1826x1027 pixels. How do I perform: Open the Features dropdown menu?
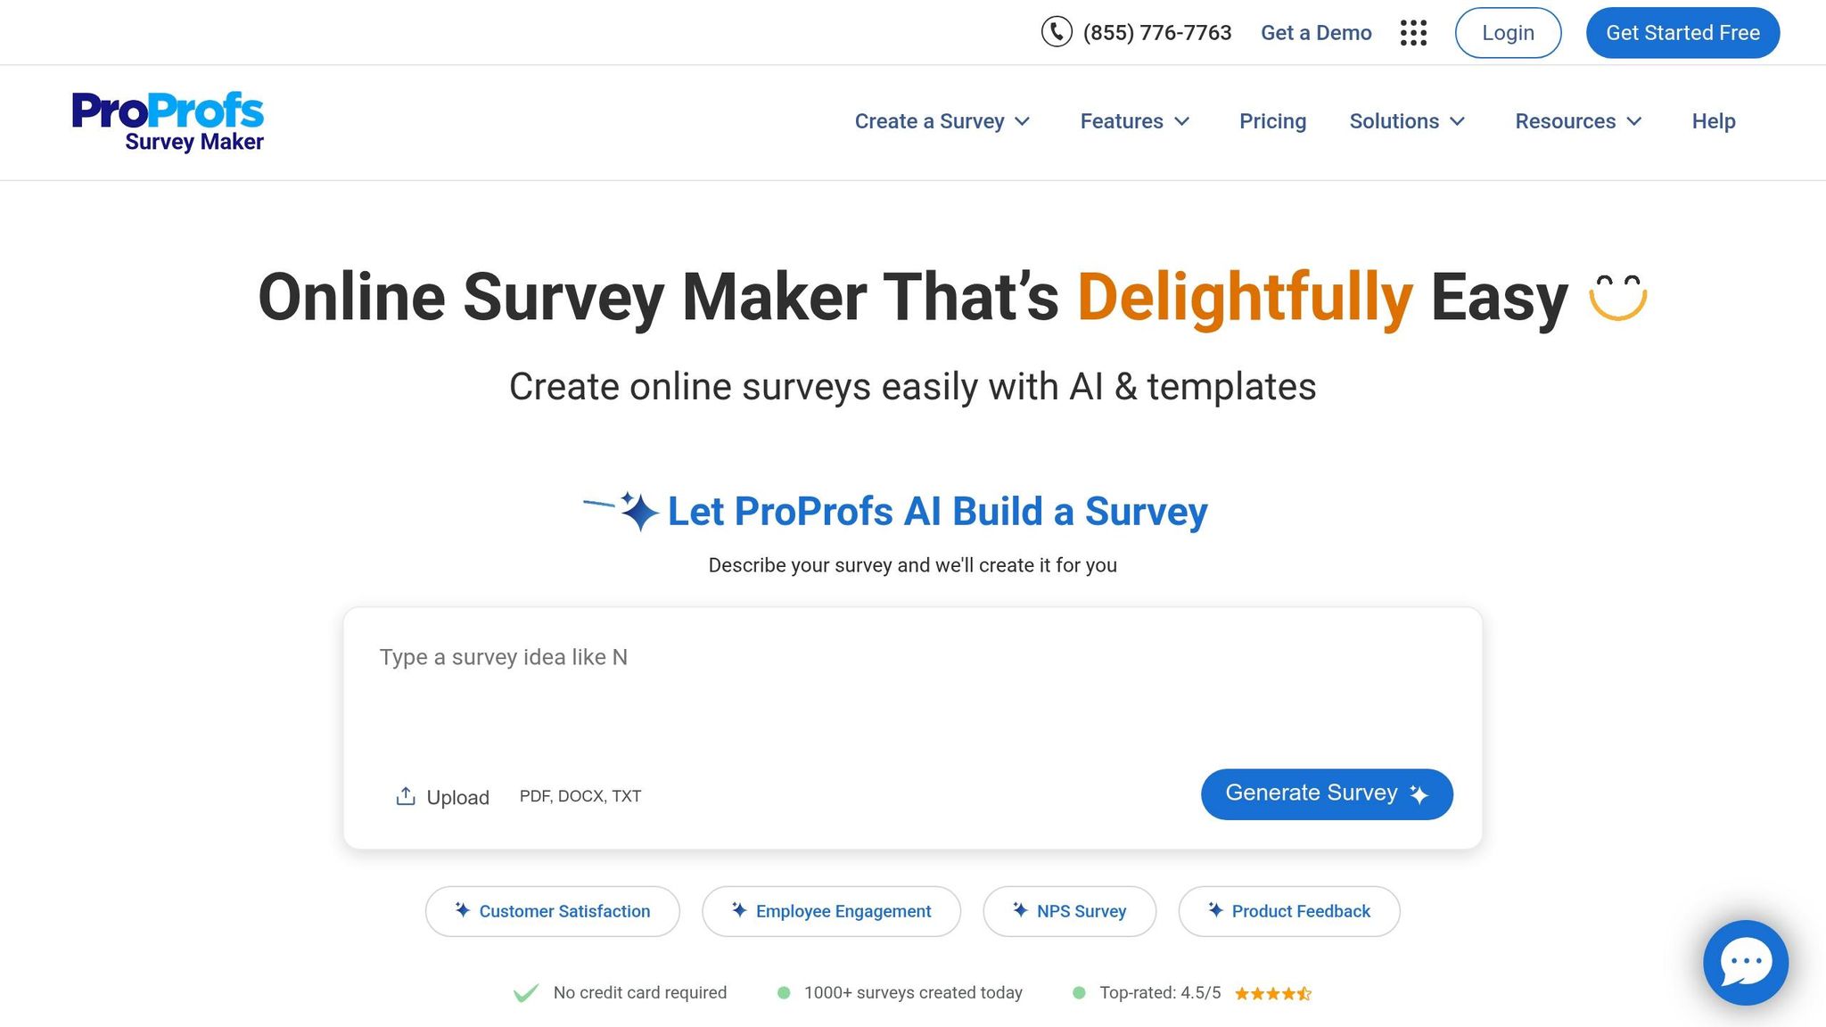1134,121
